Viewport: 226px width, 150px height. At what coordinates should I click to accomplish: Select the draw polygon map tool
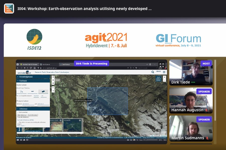coord(53,77)
